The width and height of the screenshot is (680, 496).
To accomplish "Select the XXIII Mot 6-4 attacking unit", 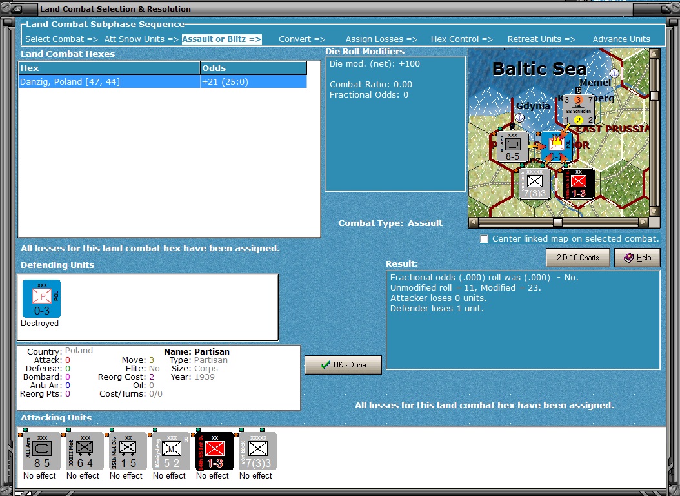I will (85, 451).
